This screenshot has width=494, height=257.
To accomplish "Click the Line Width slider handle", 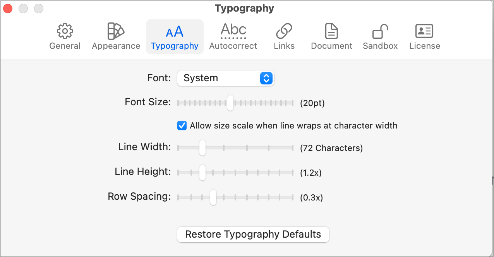I will pyautogui.click(x=202, y=148).
